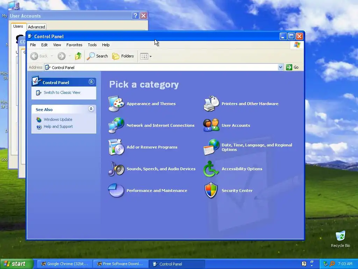Click the Performance and Maintenance label

[x=157, y=191]
